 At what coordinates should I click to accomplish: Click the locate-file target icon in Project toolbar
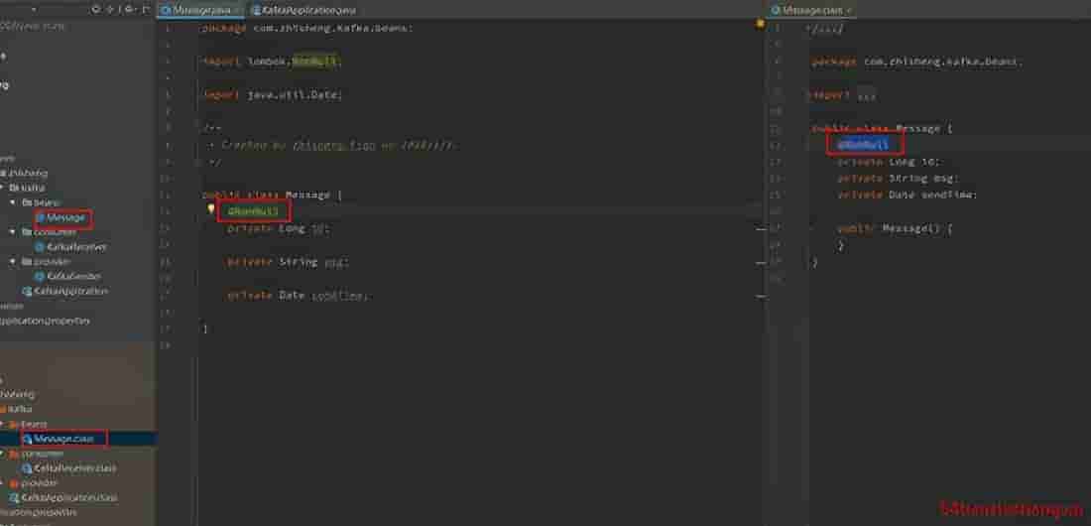pyautogui.click(x=96, y=10)
